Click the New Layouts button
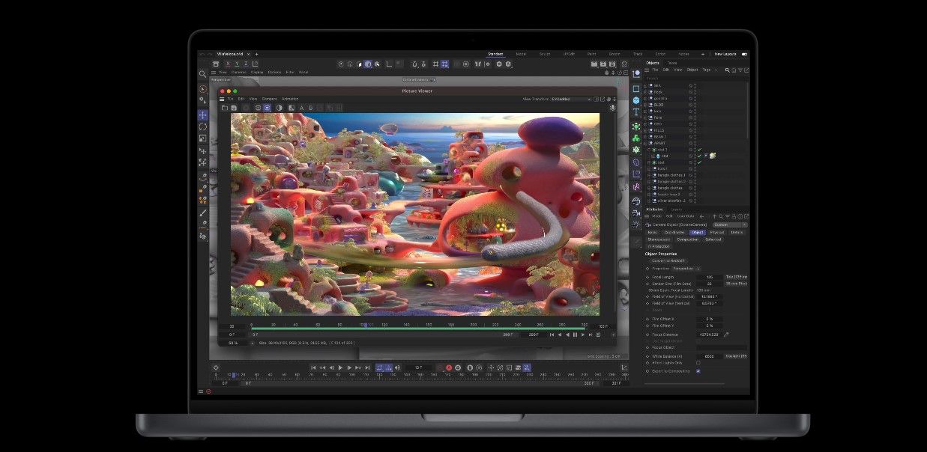The image size is (927, 452). tap(725, 54)
